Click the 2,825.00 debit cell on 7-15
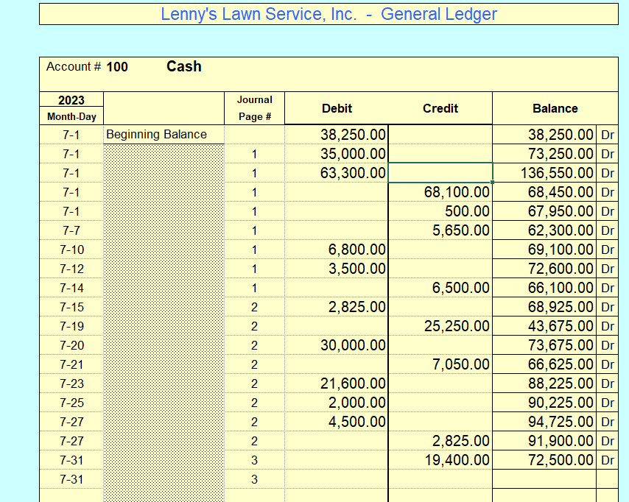 pyautogui.click(x=336, y=307)
